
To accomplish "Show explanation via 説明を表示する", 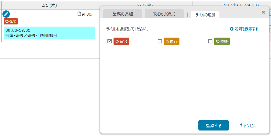I will click(244, 29).
